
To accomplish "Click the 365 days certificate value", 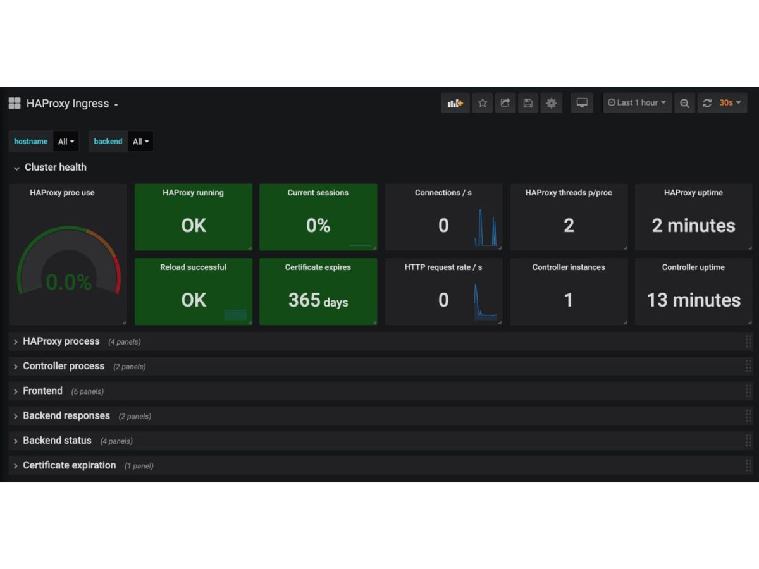I will [318, 300].
